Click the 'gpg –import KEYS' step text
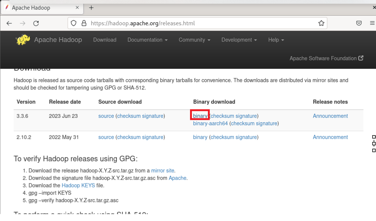Image resolution: width=376 pixels, height=221 pixels. coord(50,193)
